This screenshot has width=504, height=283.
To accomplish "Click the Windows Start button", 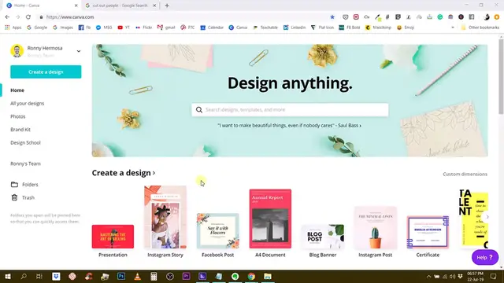I will (8, 276).
